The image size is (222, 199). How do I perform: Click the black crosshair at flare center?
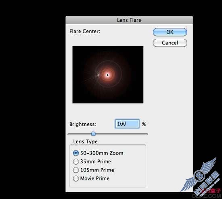[107, 75]
